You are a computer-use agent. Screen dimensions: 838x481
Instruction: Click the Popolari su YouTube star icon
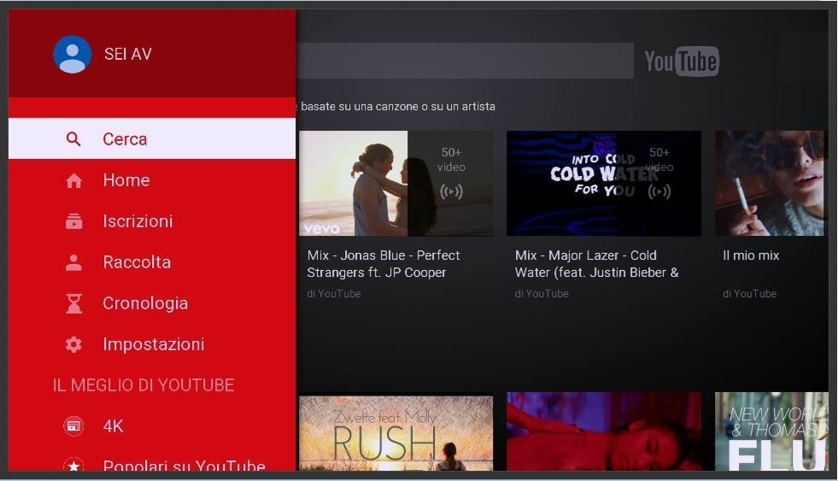point(73,465)
